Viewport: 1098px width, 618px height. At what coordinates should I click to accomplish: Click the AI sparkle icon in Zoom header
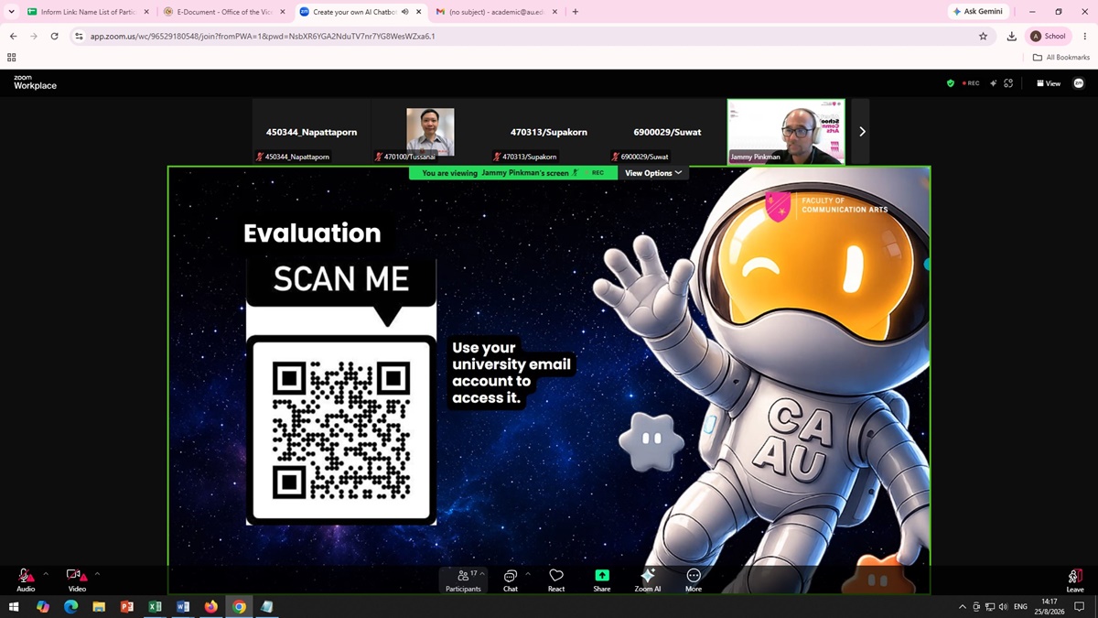coord(992,83)
